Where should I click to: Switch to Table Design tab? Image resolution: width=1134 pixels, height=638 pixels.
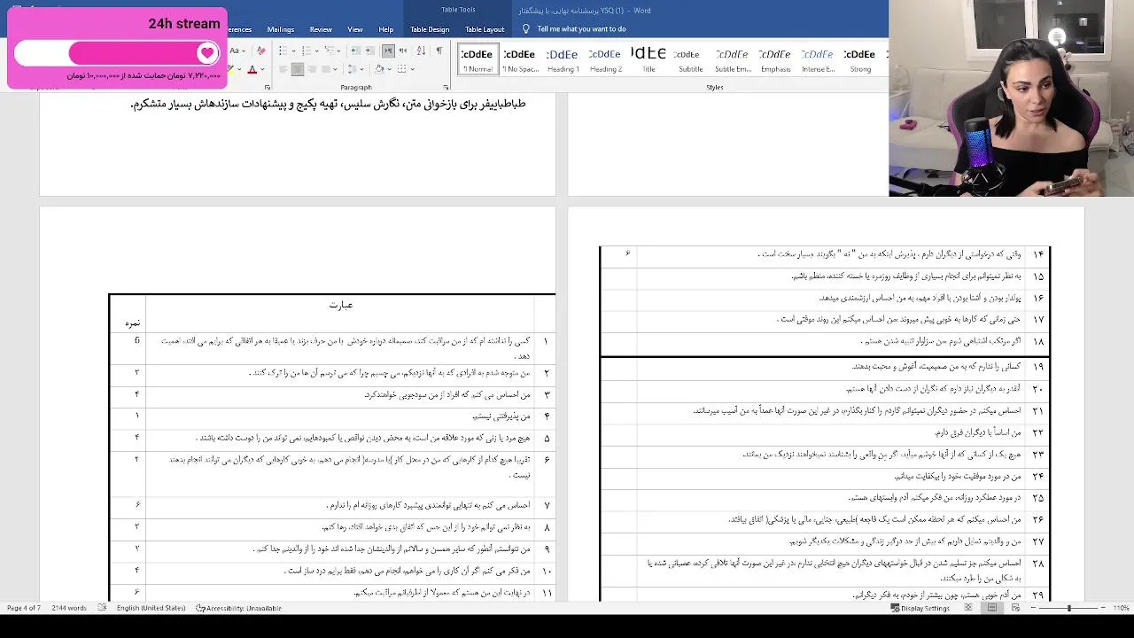click(430, 29)
